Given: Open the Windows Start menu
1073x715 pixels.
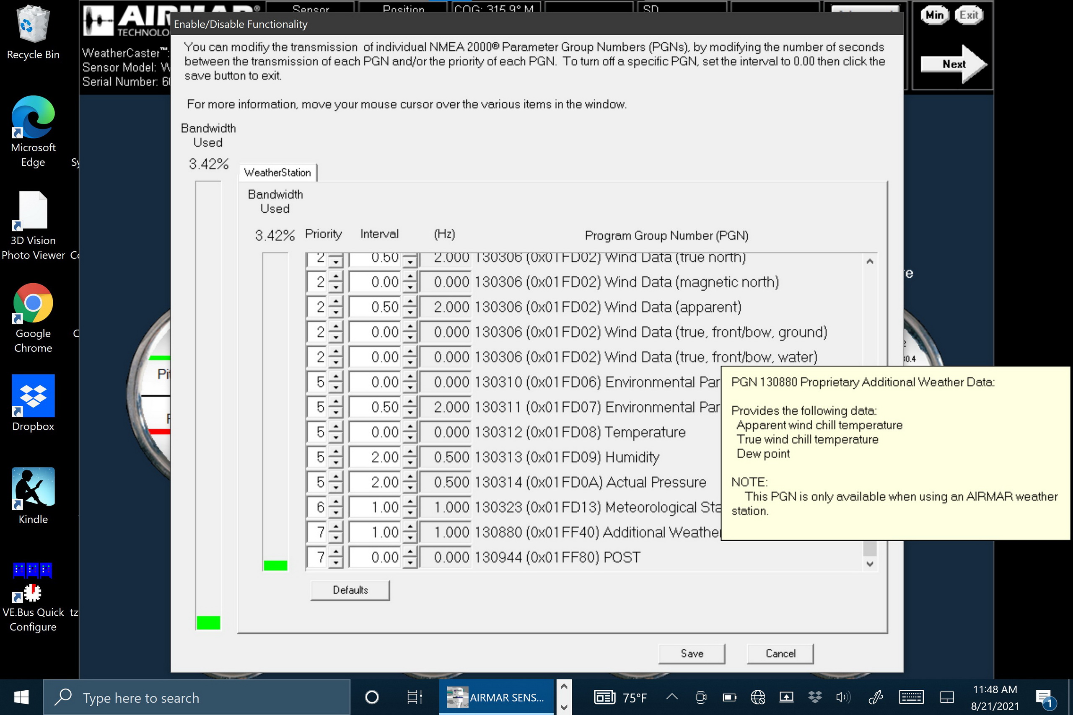Looking at the screenshot, I should tap(20, 697).
